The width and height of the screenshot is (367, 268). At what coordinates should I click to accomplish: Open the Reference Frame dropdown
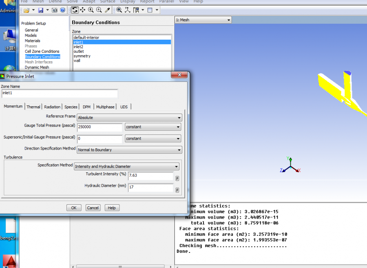click(x=129, y=117)
